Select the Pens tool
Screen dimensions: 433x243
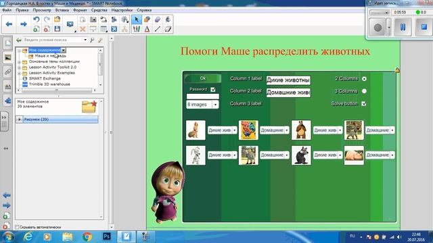click(x=137, y=29)
